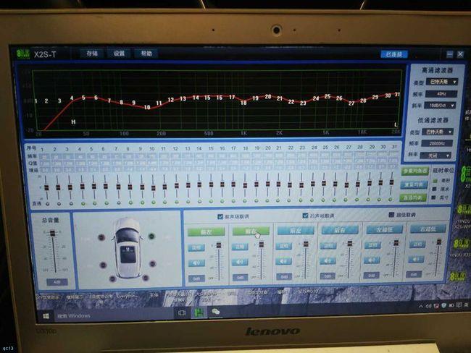The image size is (471, 353).
Task: Toggle the 前声场联调 checkbox
Action: pos(220,216)
